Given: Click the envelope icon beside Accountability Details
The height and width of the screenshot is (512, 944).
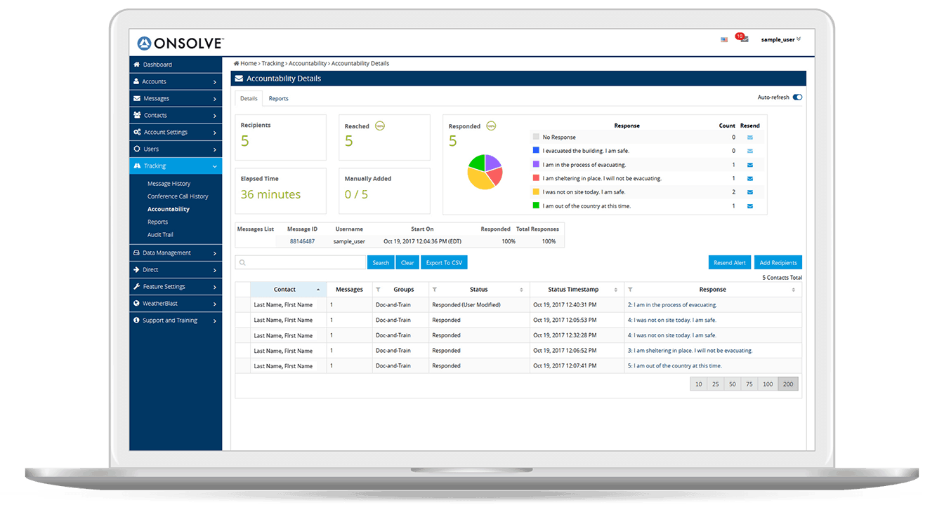Looking at the screenshot, I should (239, 79).
